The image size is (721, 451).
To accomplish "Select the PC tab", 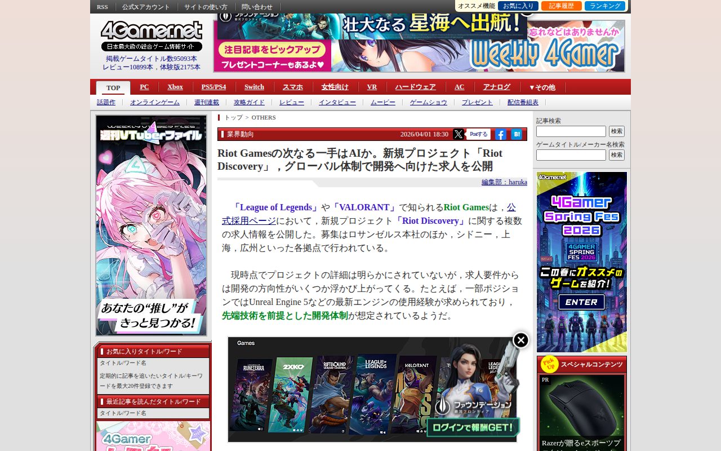I will pos(144,87).
